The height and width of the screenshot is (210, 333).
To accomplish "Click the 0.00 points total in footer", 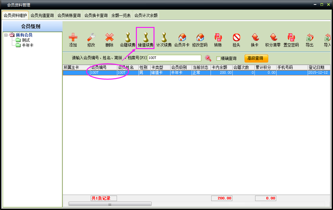I will coord(266,198).
